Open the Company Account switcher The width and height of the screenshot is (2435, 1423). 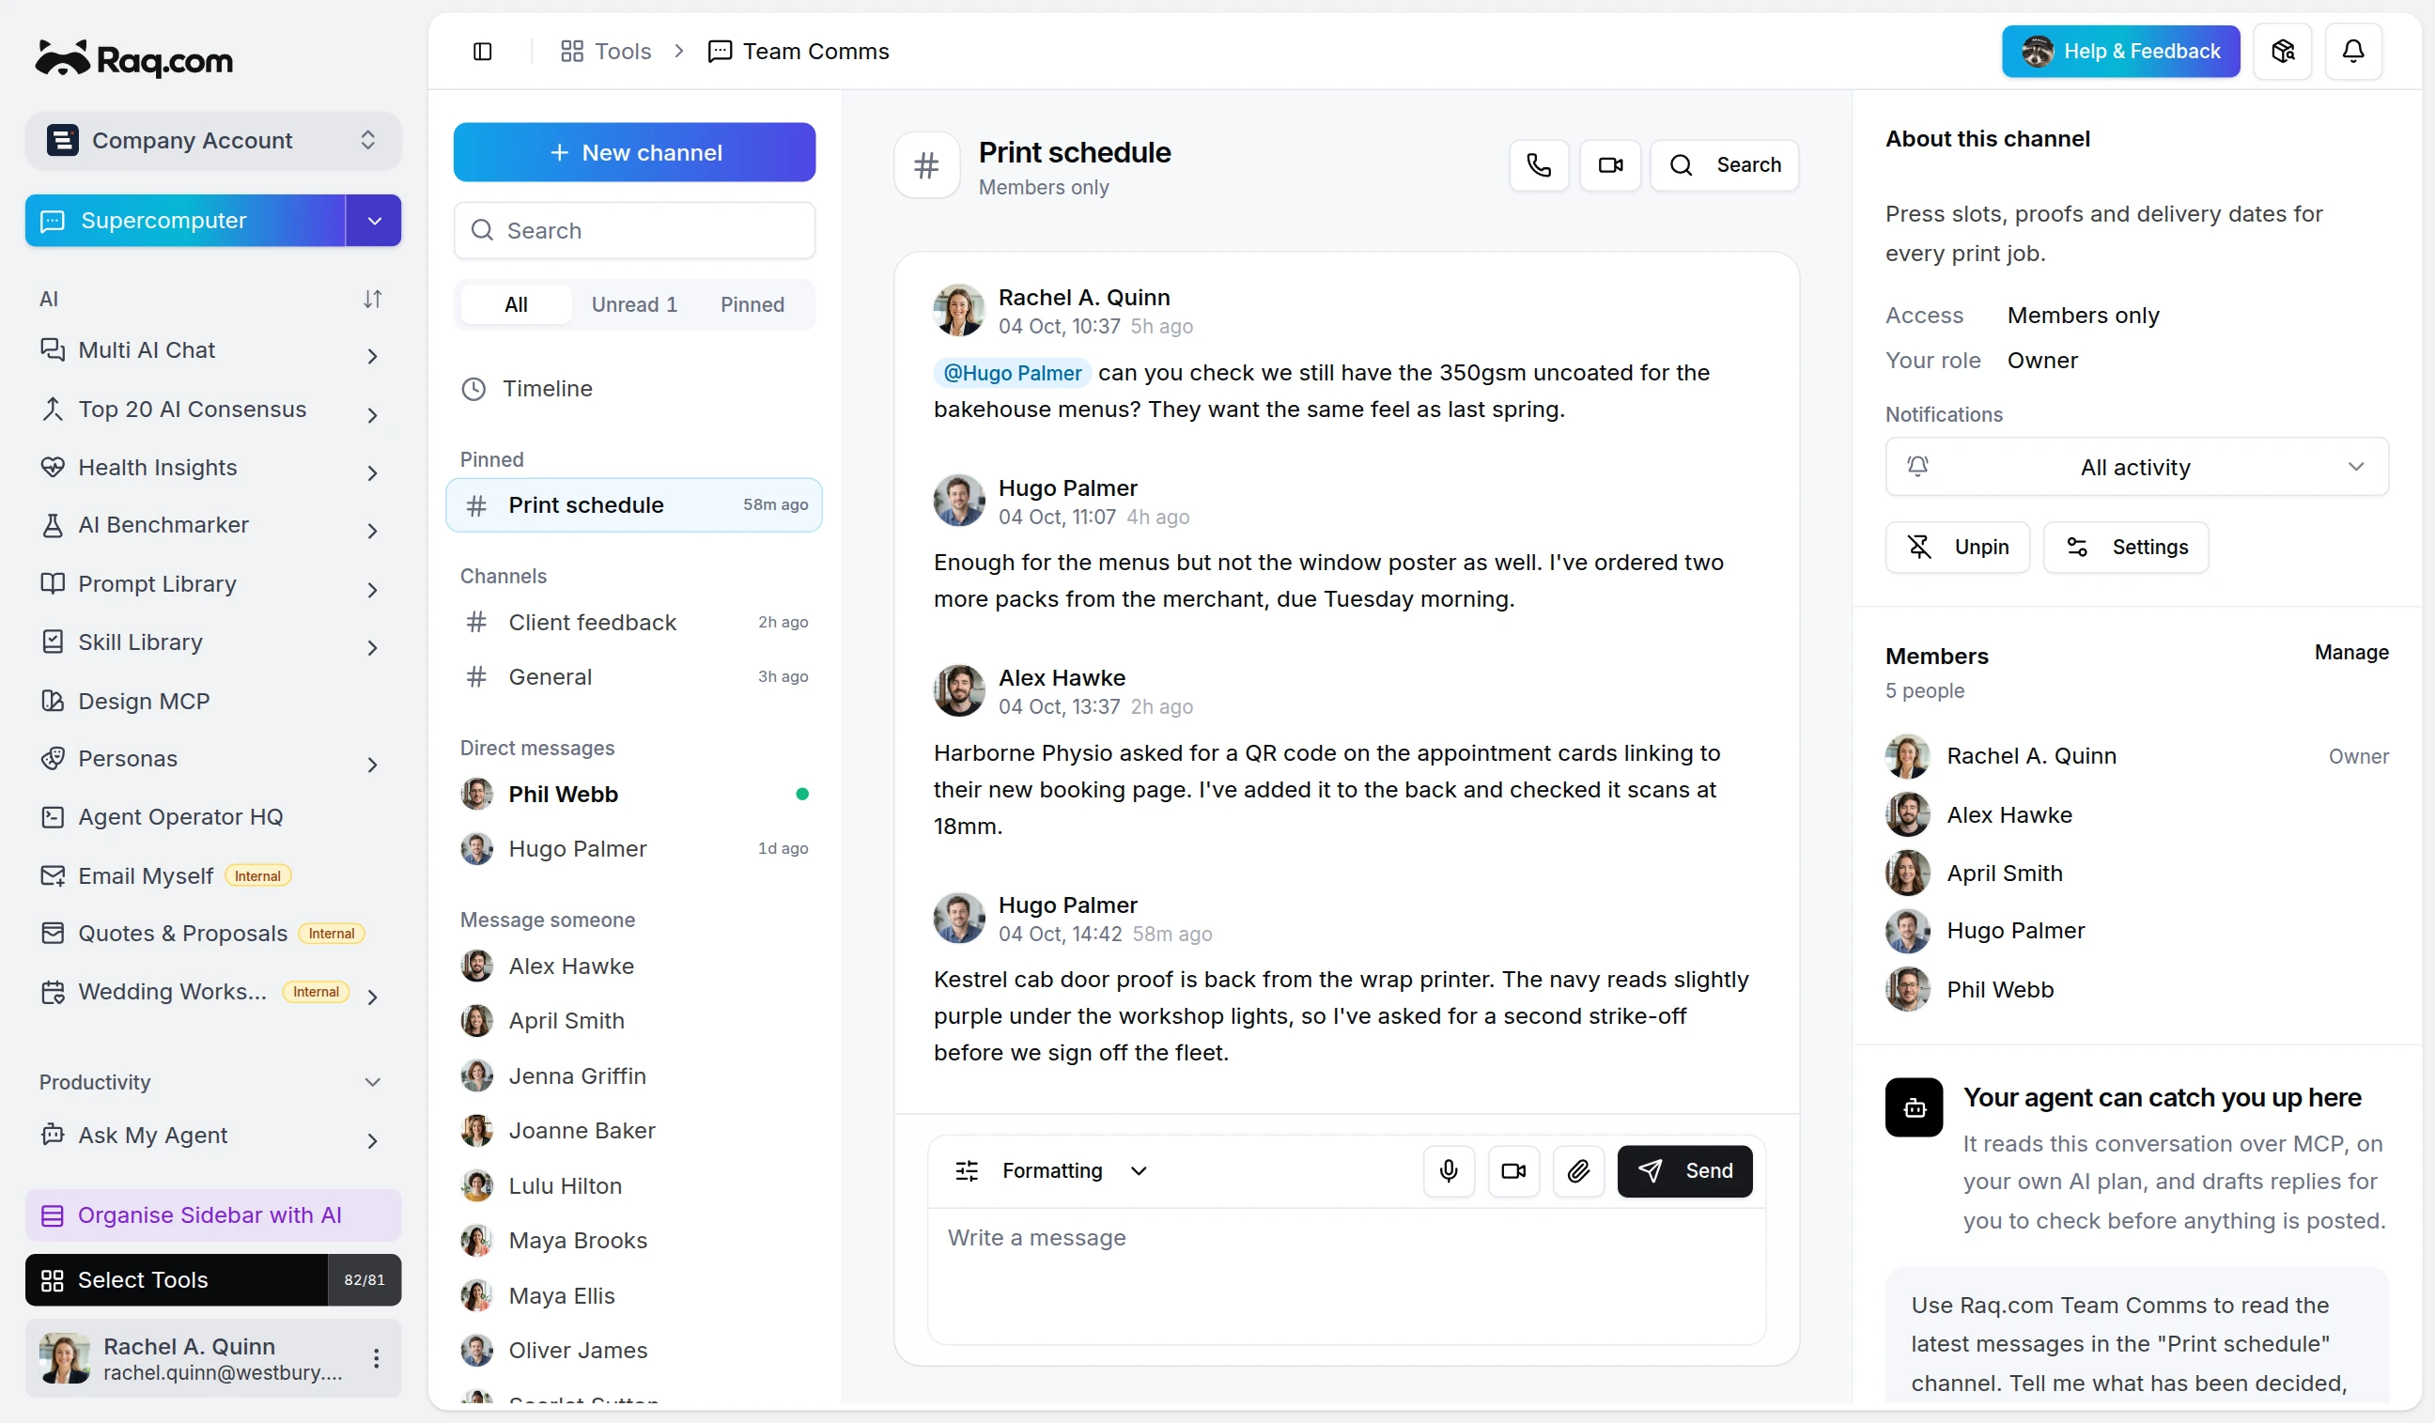(x=212, y=140)
